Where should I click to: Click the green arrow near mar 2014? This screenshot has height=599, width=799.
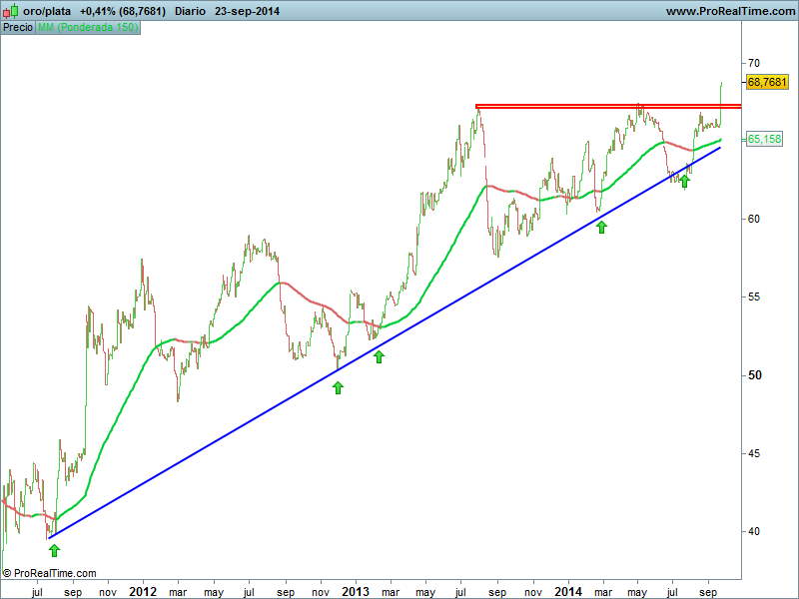coord(602,228)
